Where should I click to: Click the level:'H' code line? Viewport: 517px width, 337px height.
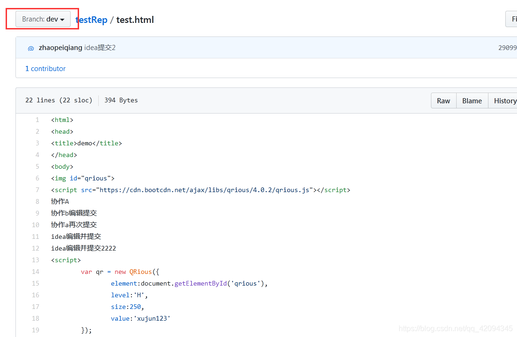(129, 295)
